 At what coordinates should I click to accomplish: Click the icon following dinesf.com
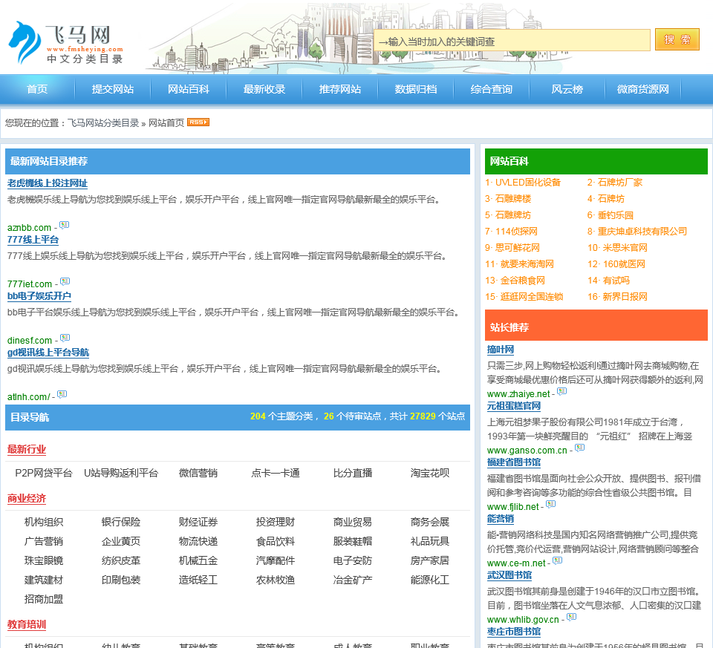coord(65,338)
